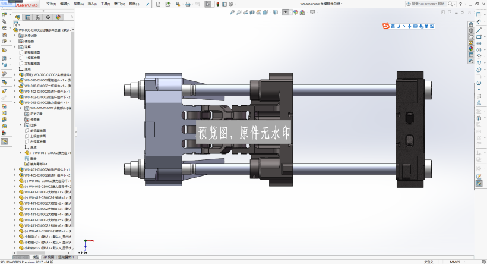This screenshot has height=264, width=487.
Task: Click the Rebuild traffic light icon
Action: (218, 4)
